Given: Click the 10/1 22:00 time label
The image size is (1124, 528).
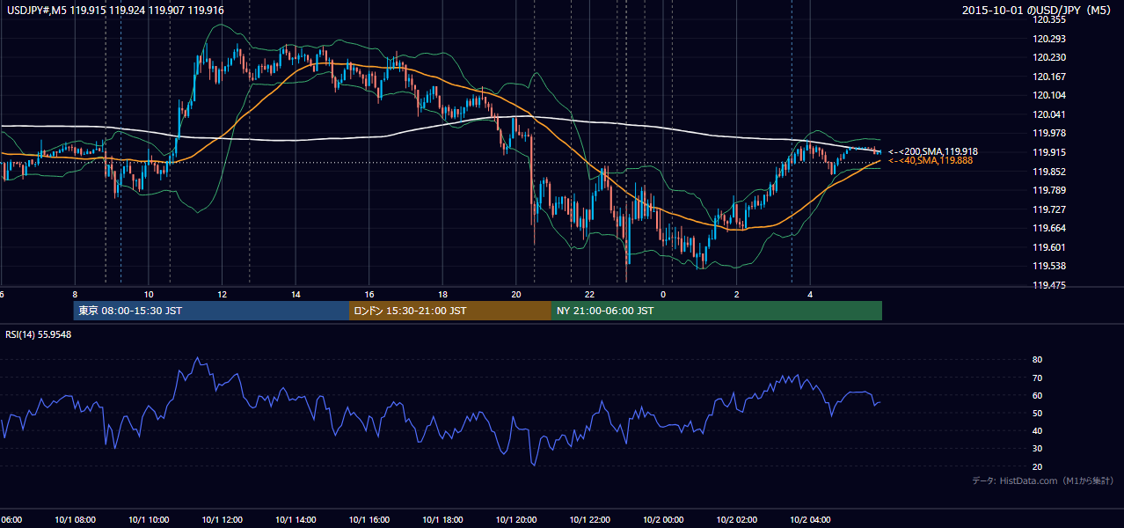Looking at the screenshot, I should tap(589, 520).
